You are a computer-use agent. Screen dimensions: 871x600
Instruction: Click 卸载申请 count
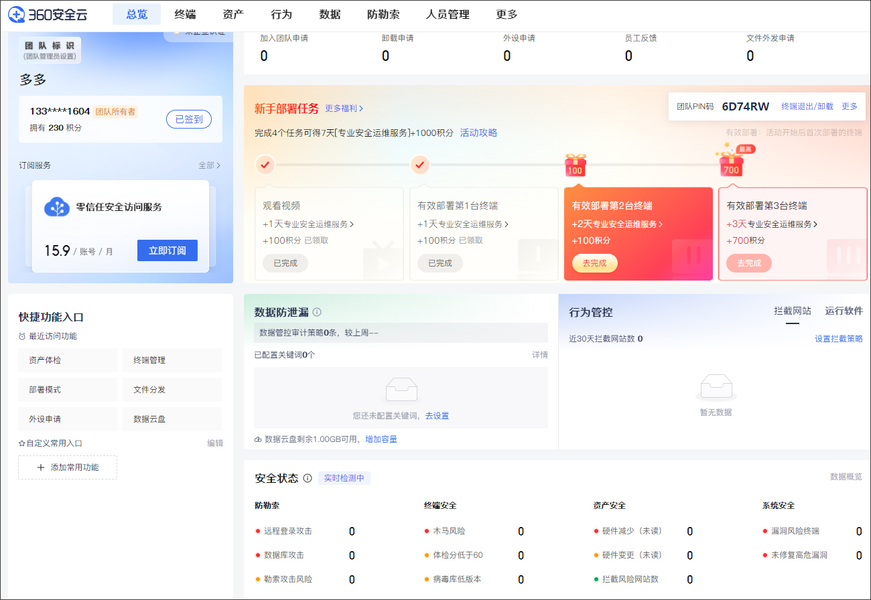tap(386, 56)
